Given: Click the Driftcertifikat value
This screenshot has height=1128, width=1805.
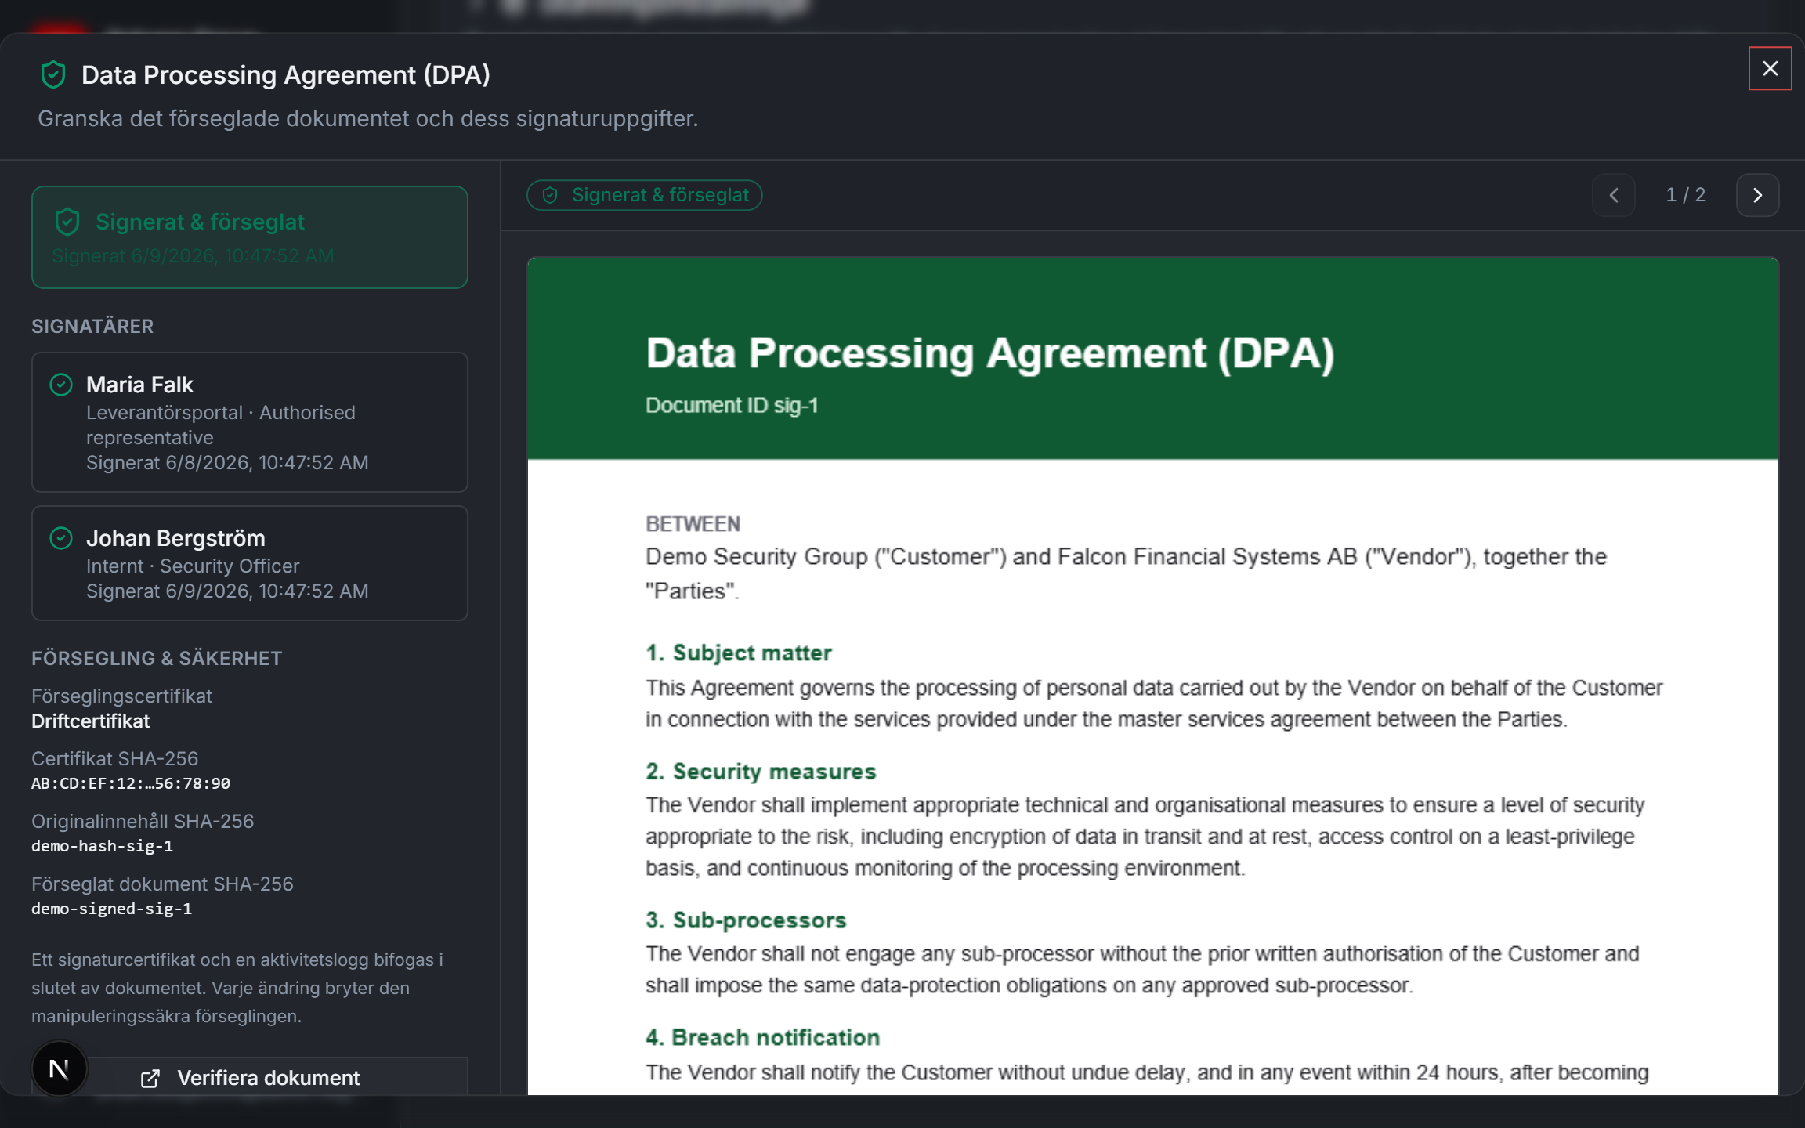Looking at the screenshot, I should [x=91, y=721].
